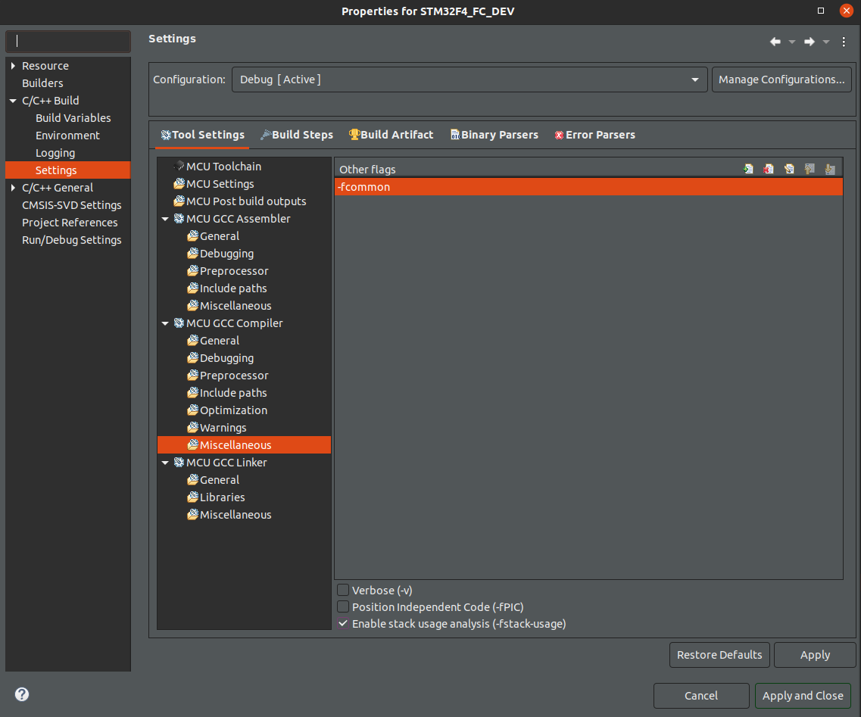Select the MCU GCC Assembler node
This screenshot has height=717, width=861.
[232, 219]
